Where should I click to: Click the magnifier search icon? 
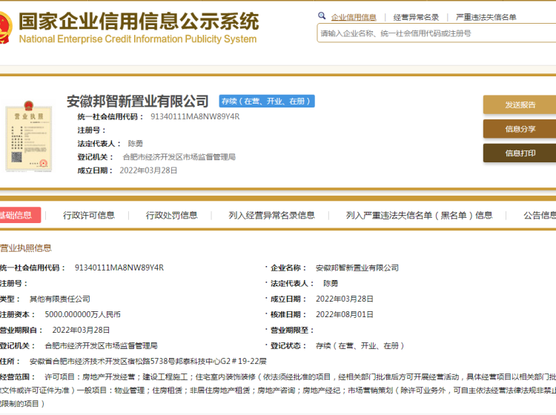tap(322, 16)
